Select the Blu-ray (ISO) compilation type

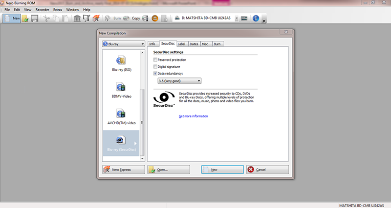click(121, 64)
